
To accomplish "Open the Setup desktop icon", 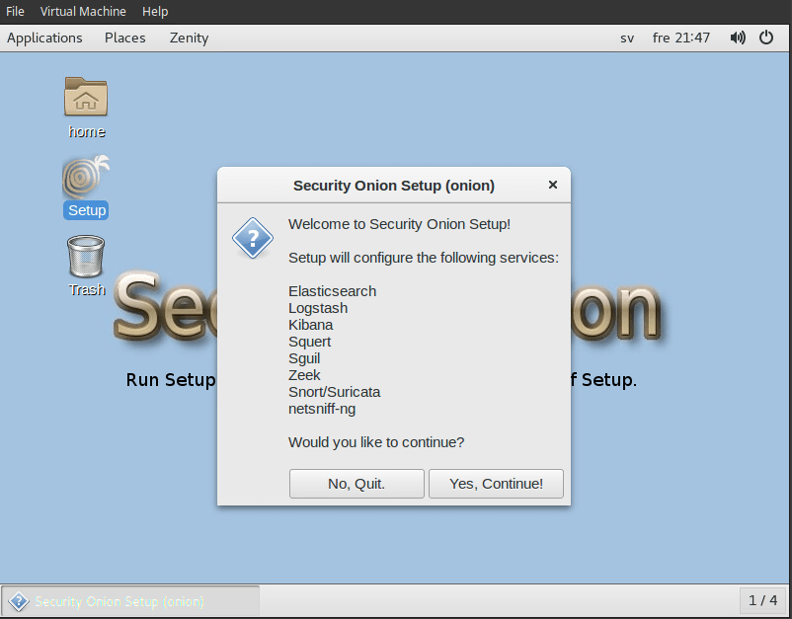I will (86, 180).
